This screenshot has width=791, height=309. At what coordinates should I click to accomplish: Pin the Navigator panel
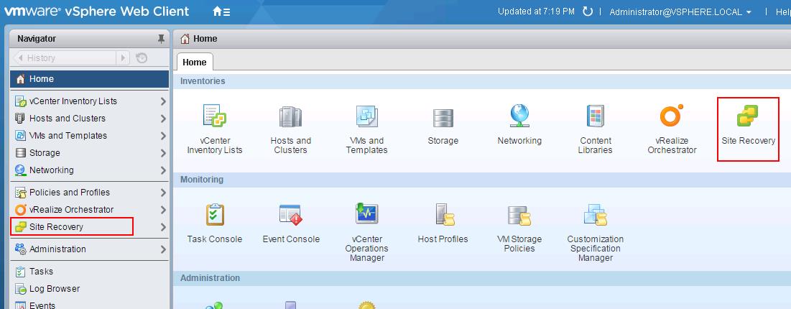pos(161,38)
